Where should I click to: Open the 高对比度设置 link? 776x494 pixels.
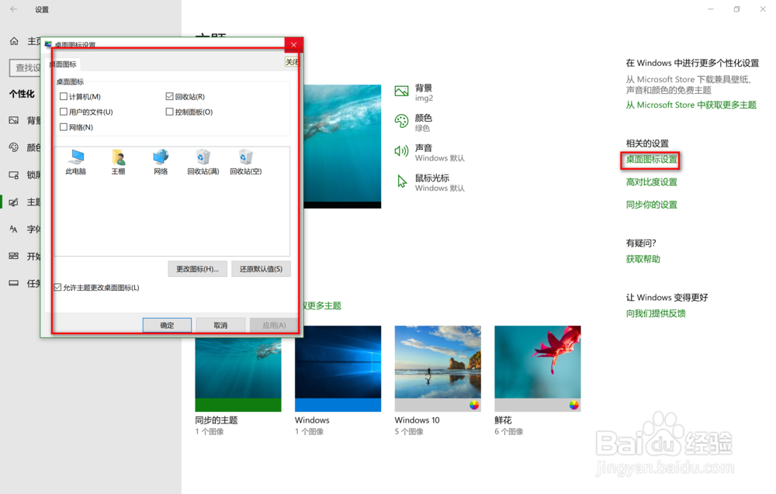click(x=650, y=181)
